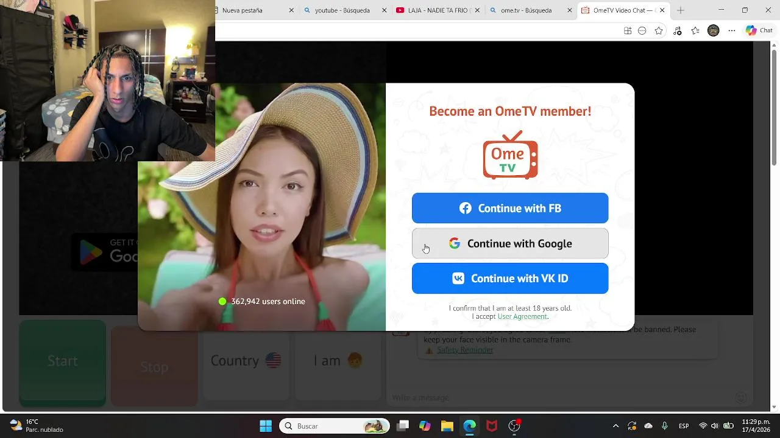Close the ome.tv - Búsqueda tab
The width and height of the screenshot is (780, 438).
click(x=570, y=10)
